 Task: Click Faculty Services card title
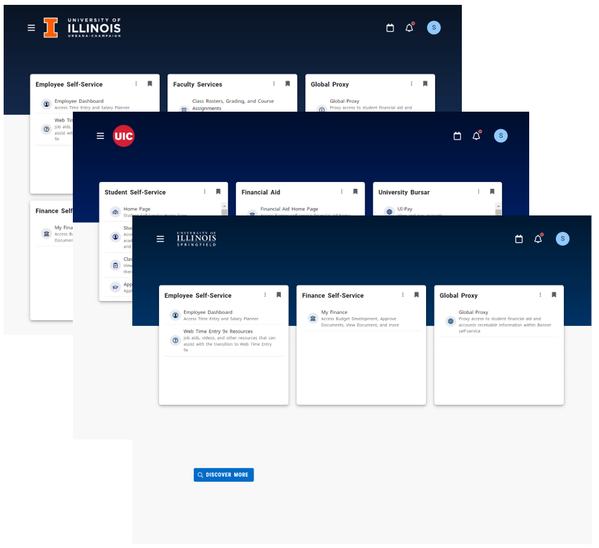197,84
